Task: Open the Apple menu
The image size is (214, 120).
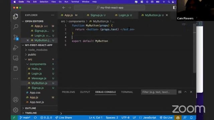Action: [15, 2]
